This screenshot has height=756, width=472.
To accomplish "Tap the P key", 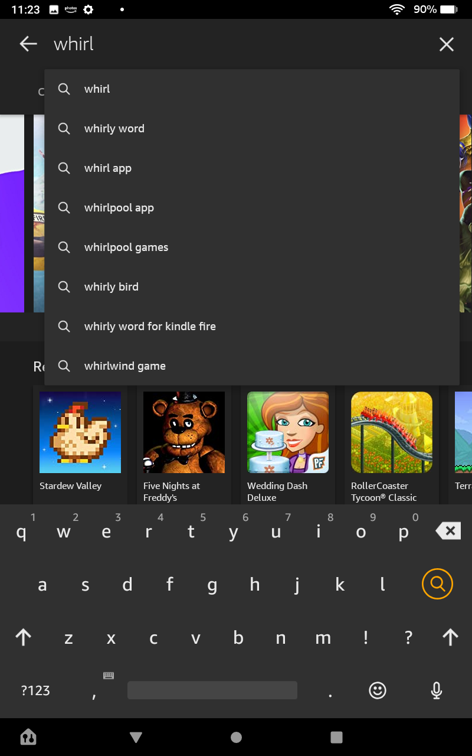I will [x=404, y=532].
